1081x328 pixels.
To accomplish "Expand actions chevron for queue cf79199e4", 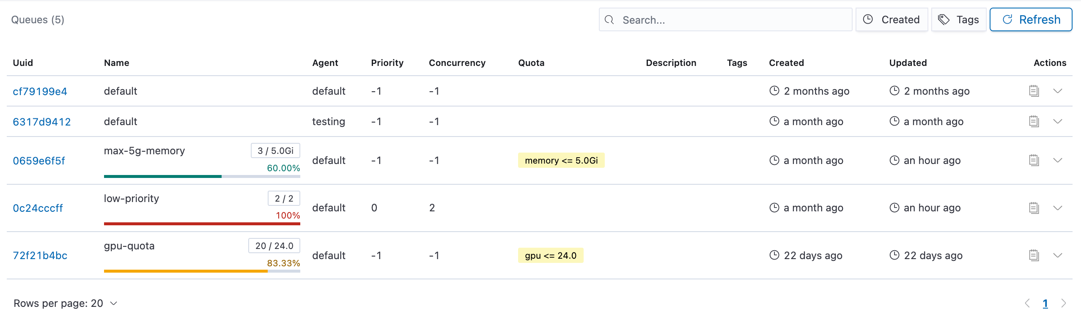I will pos(1058,91).
